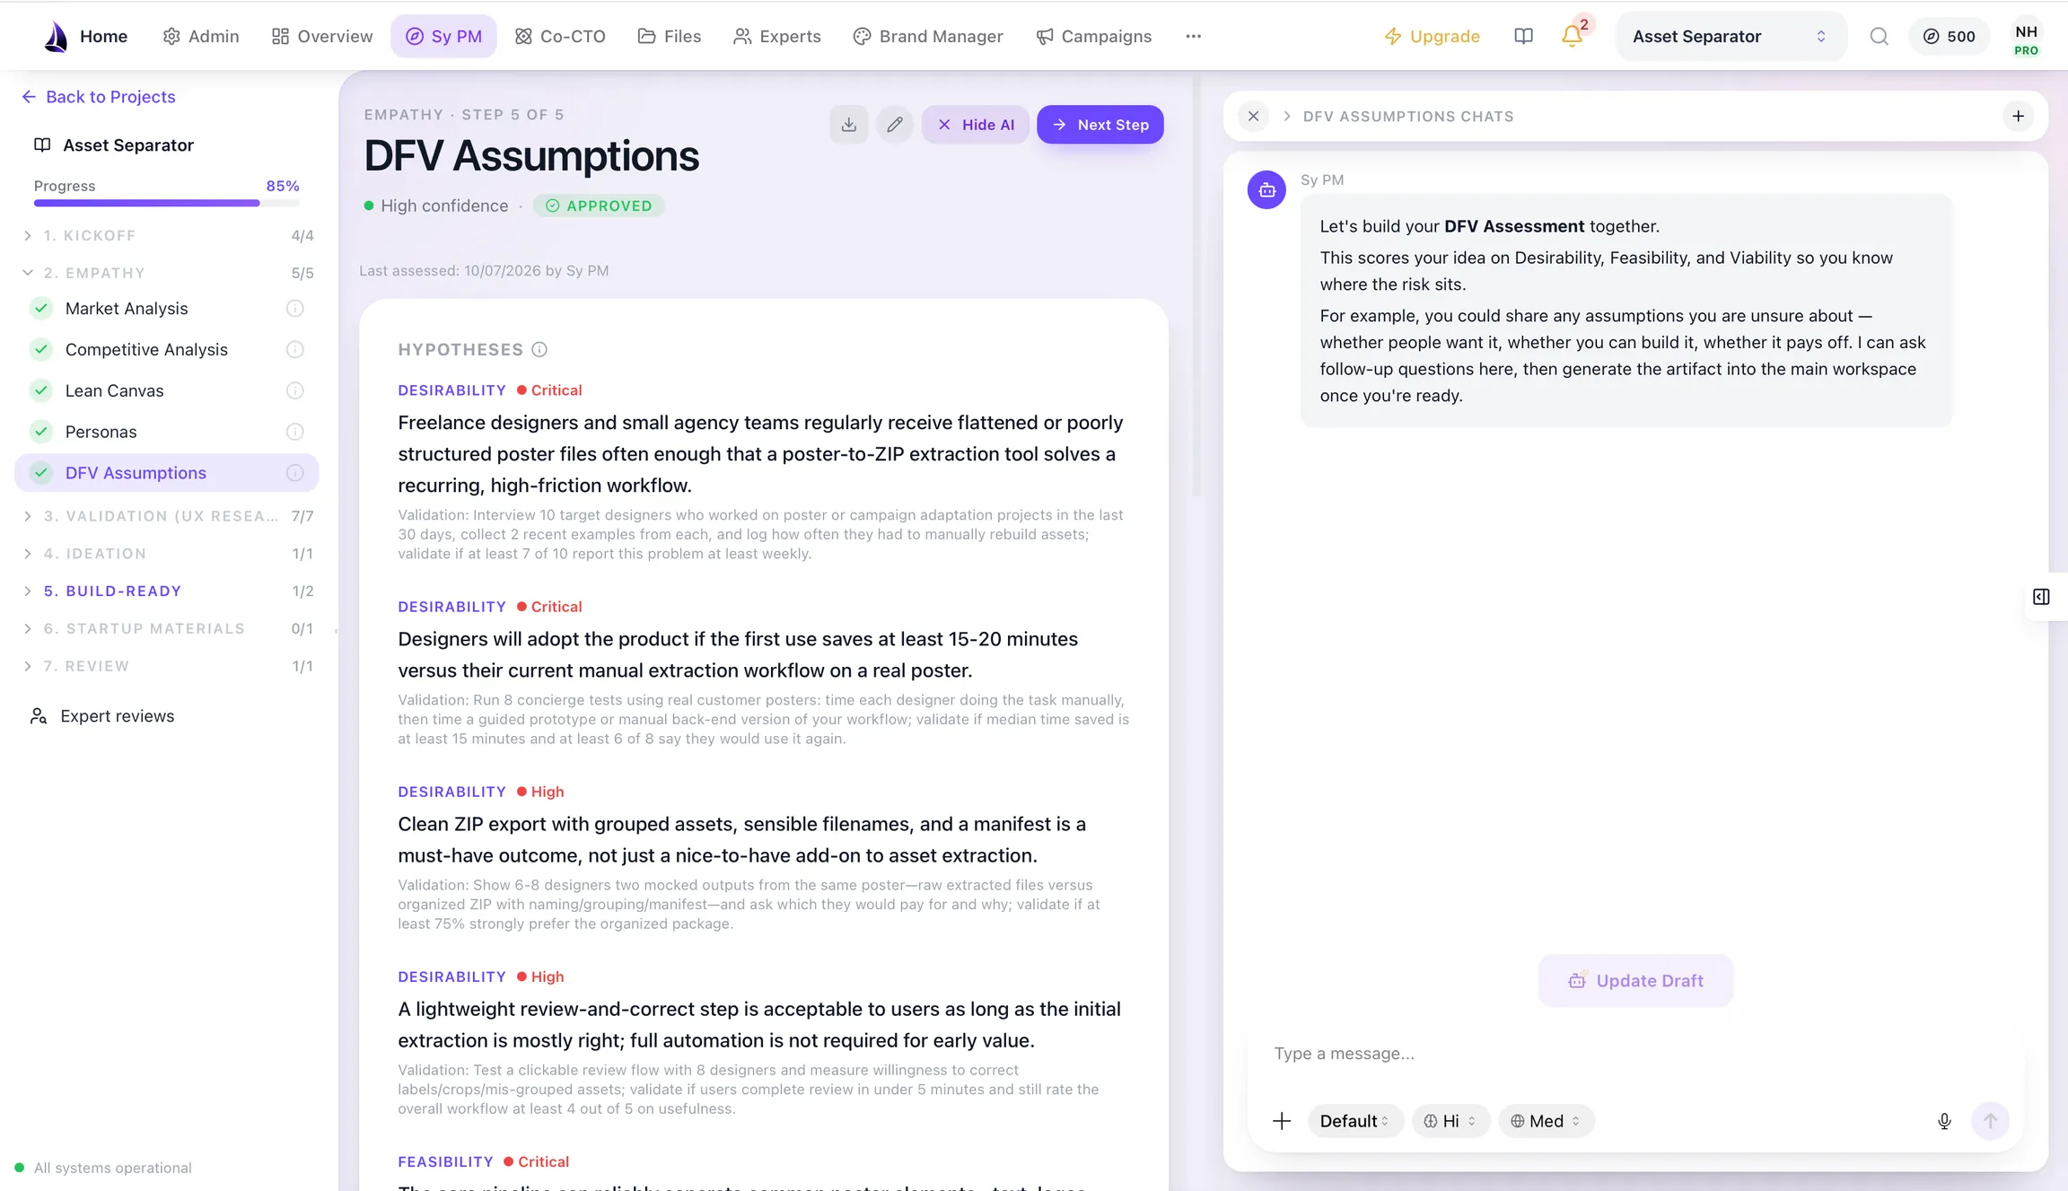Hide the AI panel
The width and height of the screenshot is (2068, 1191).
tap(975, 125)
